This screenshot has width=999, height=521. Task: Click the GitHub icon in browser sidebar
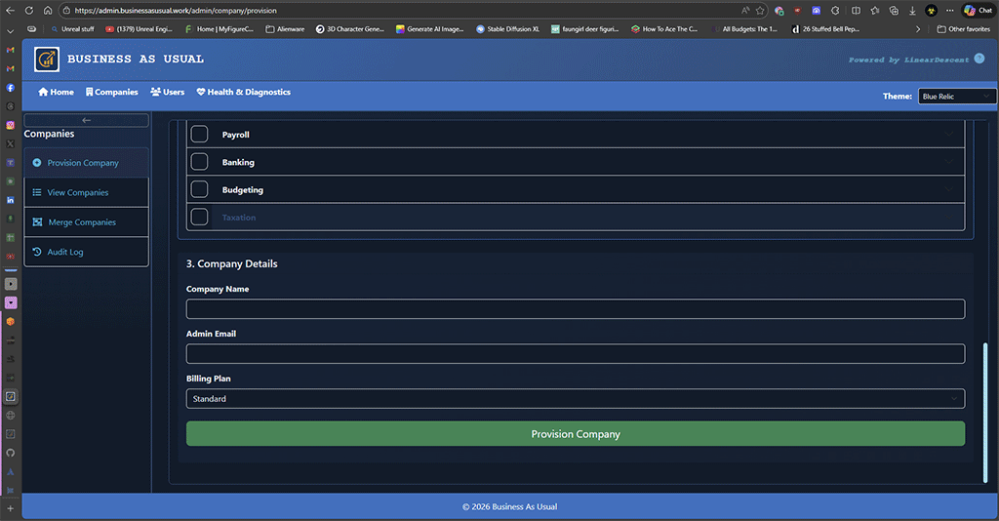11,453
